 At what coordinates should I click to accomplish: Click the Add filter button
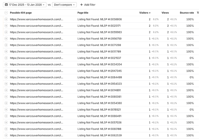coord(88,5)
